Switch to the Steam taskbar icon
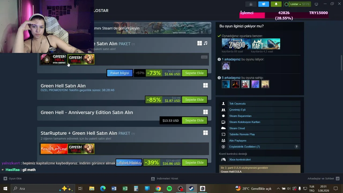The image size is (343, 193). point(191,188)
